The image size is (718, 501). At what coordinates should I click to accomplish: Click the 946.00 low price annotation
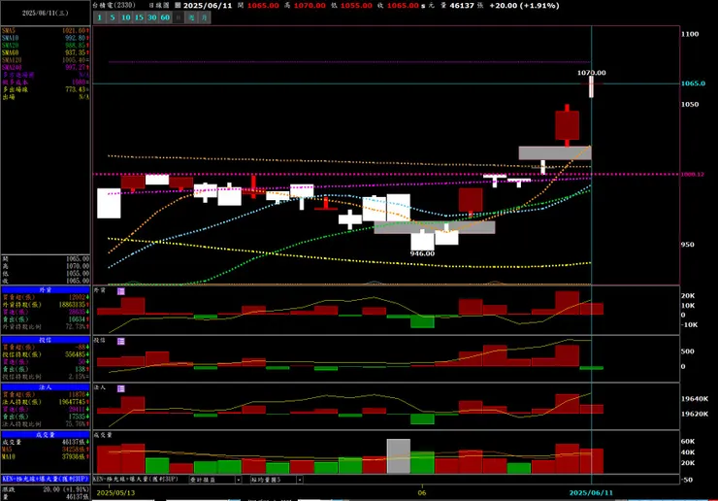click(422, 253)
